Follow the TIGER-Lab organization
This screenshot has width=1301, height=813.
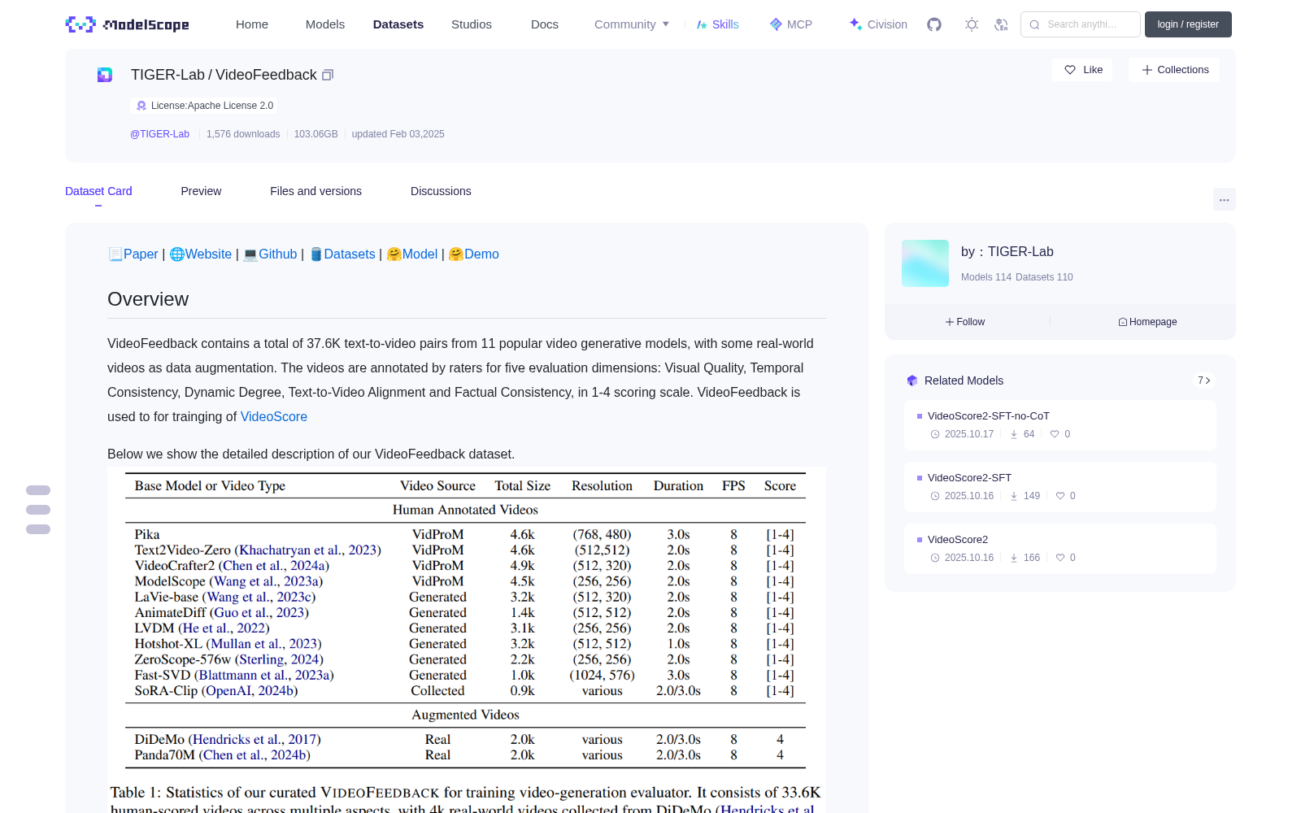tap(965, 322)
